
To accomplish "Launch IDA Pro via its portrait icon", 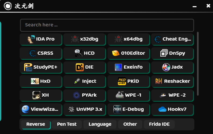I will (x=31, y=39).
